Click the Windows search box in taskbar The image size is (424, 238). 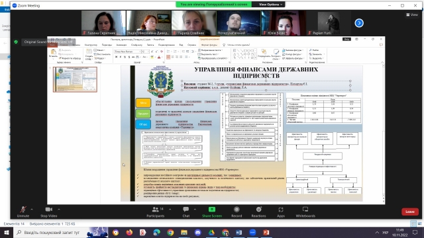(x=52, y=232)
